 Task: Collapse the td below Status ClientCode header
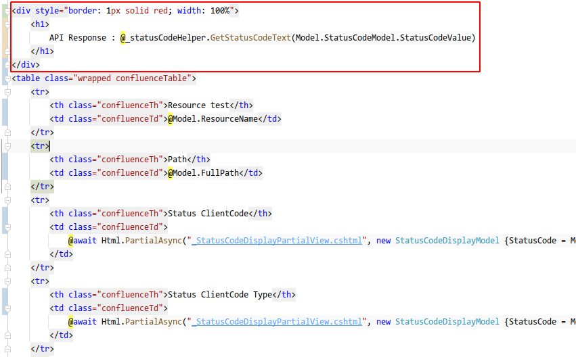(x=7, y=227)
